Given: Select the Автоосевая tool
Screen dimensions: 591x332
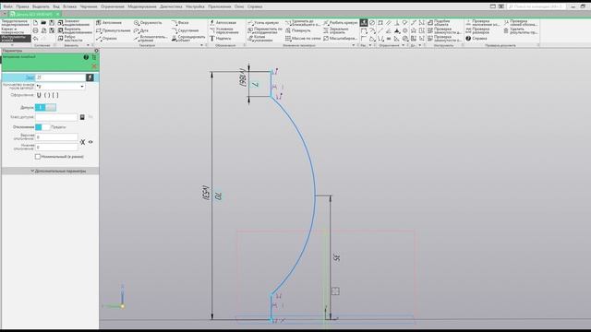Looking at the screenshot, I should [x=223, y=23].
